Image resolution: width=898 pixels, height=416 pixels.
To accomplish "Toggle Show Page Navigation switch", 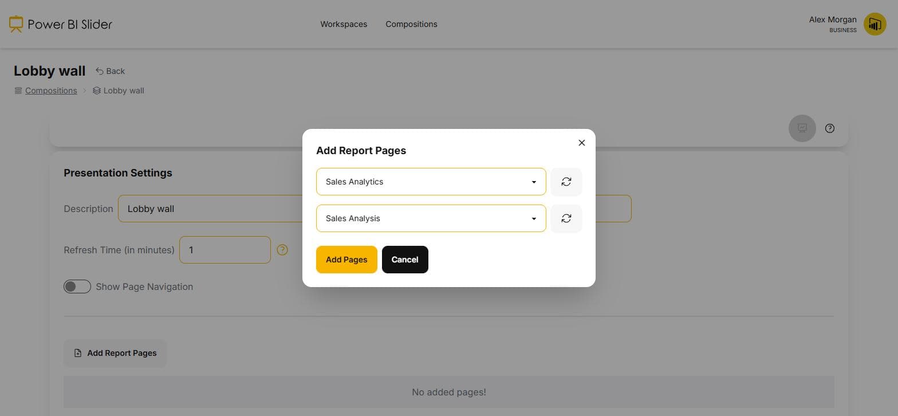I will pyautogui.click(x=77, y=287).
